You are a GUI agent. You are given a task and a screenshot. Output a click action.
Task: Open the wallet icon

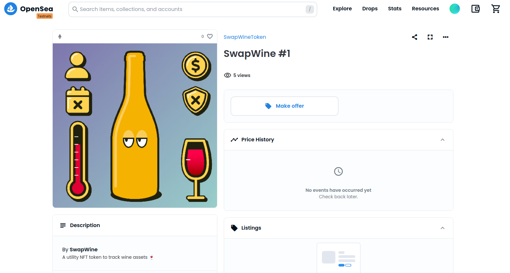pyautogui.click(x=475, y=9)
